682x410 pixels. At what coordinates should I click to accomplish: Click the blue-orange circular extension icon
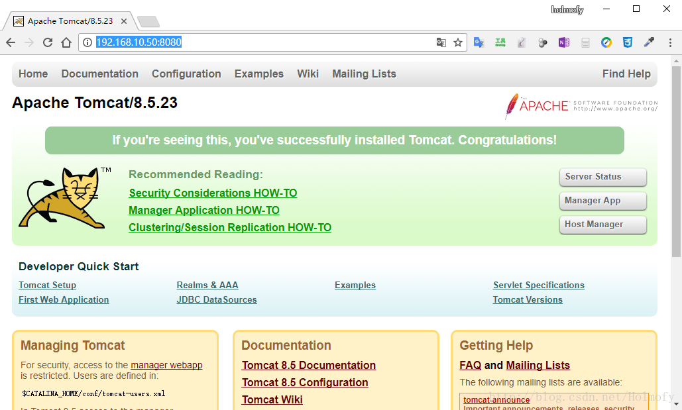click(x=606, y=42)
